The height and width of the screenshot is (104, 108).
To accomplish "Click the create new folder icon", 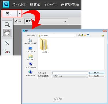I will click(x=85, y=35).
